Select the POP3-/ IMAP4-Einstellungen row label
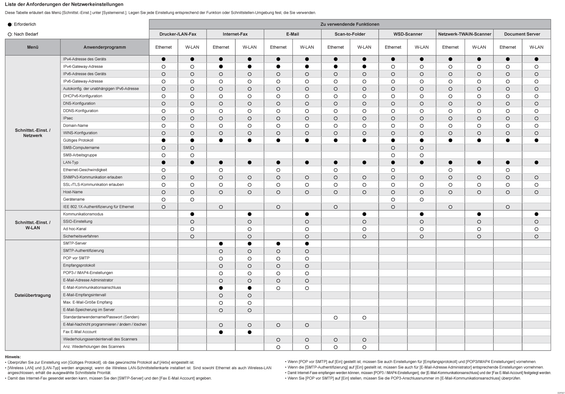Screen dimensions: 565x394 (x=88, y=273)
